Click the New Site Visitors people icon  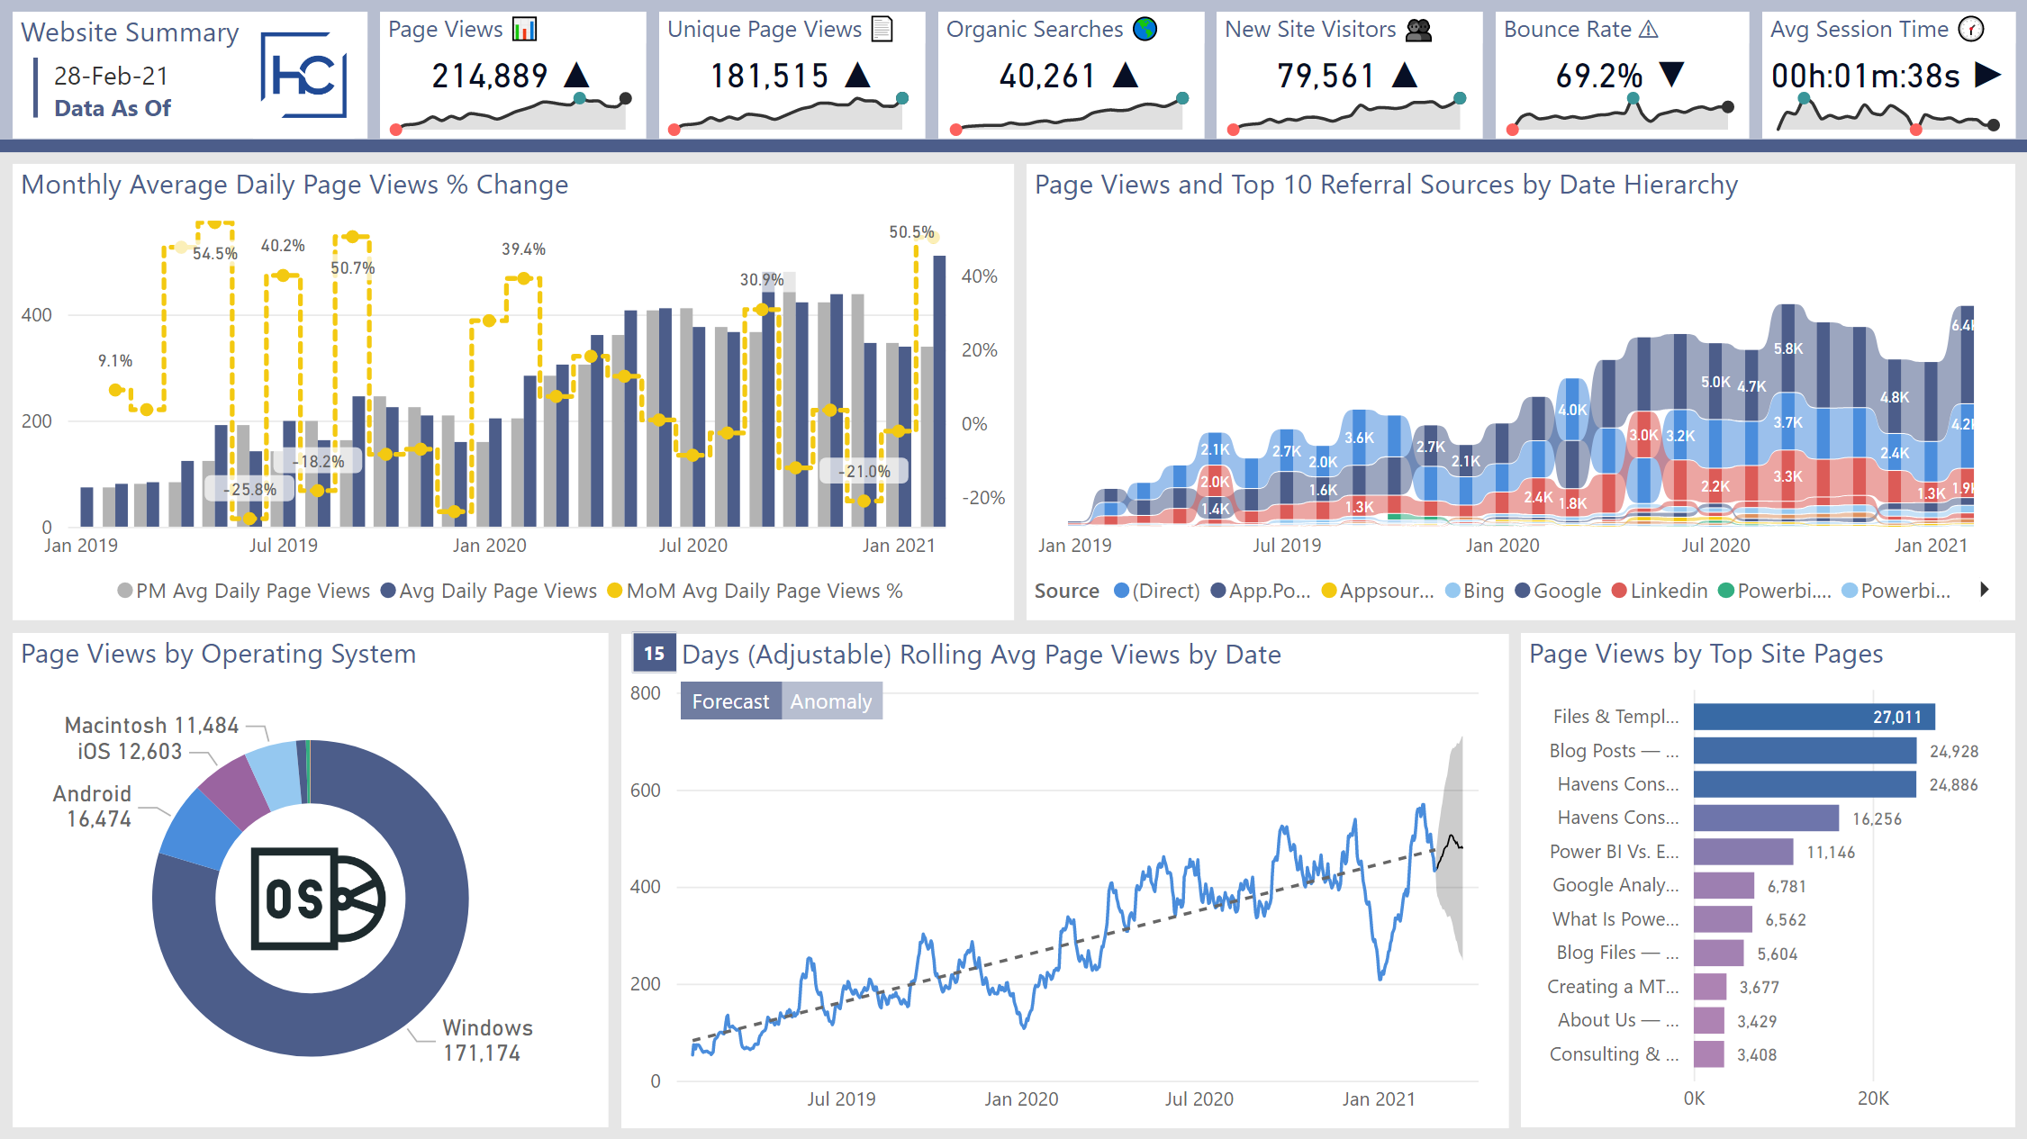(x=1418, y=31)
